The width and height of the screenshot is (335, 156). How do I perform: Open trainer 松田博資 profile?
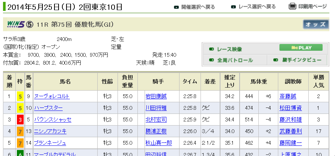(x=291, y=108)
